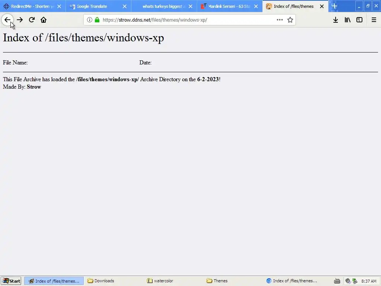381x286 pixels.
Task: Open the Firefox hamburger menu
Action: 374,20
